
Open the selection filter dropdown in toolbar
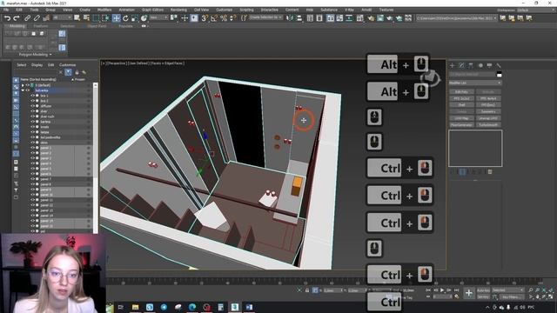tap(62, 17)
